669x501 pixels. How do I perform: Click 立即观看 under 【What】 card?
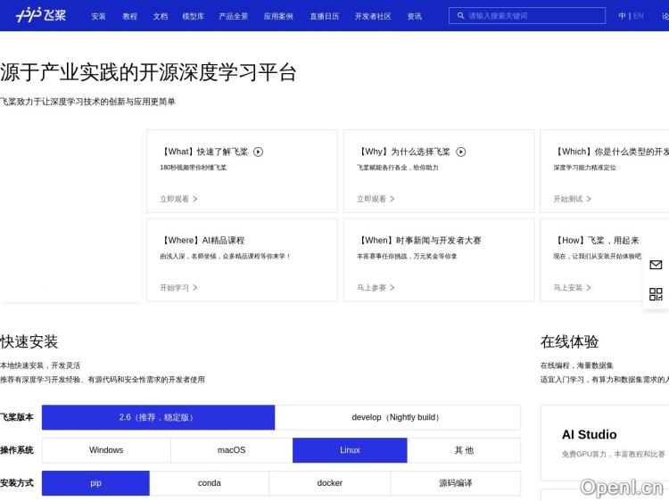[x=178, y=199]
